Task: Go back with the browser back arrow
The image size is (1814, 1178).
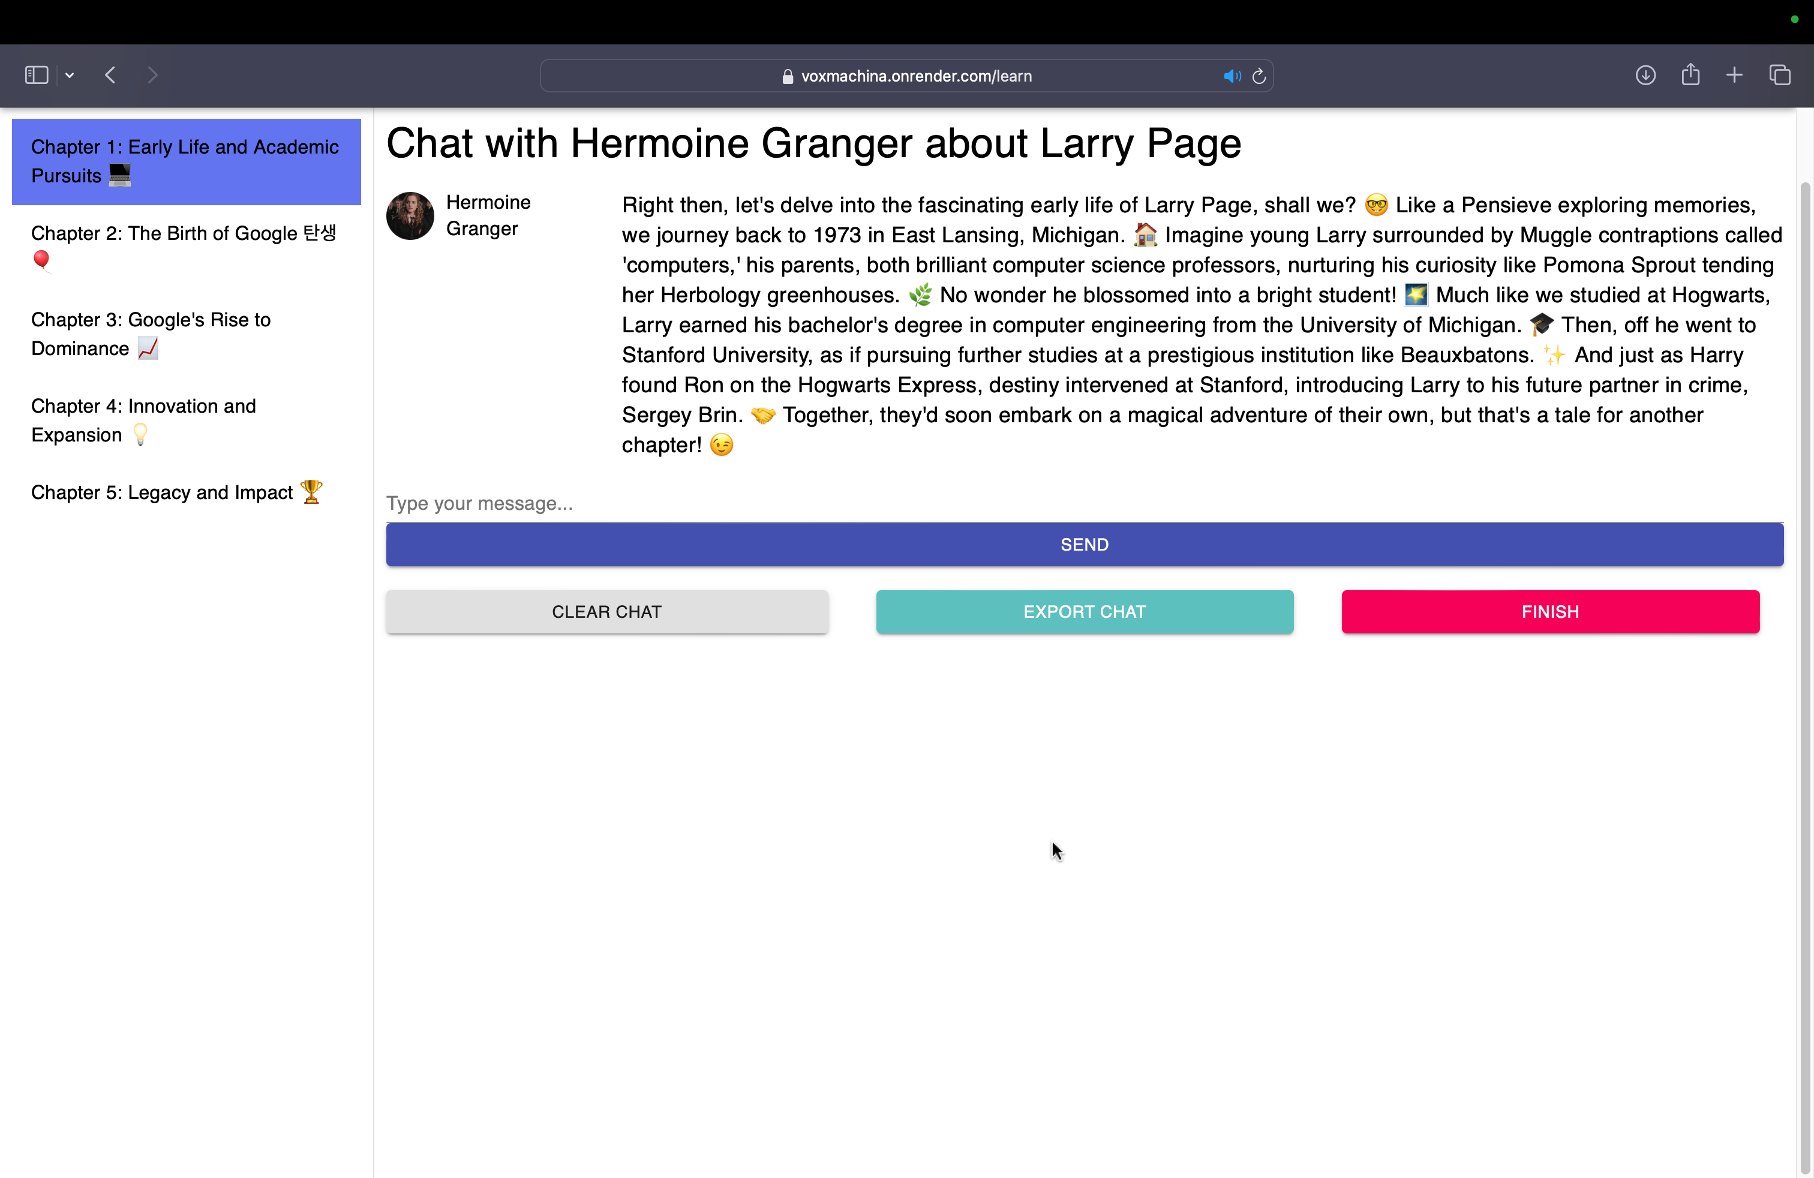Action: coord(110,76)
